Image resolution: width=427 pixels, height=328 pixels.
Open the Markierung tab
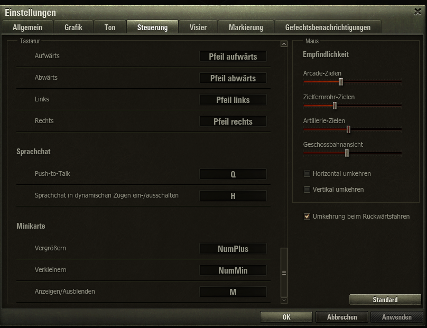pos(246,27)
